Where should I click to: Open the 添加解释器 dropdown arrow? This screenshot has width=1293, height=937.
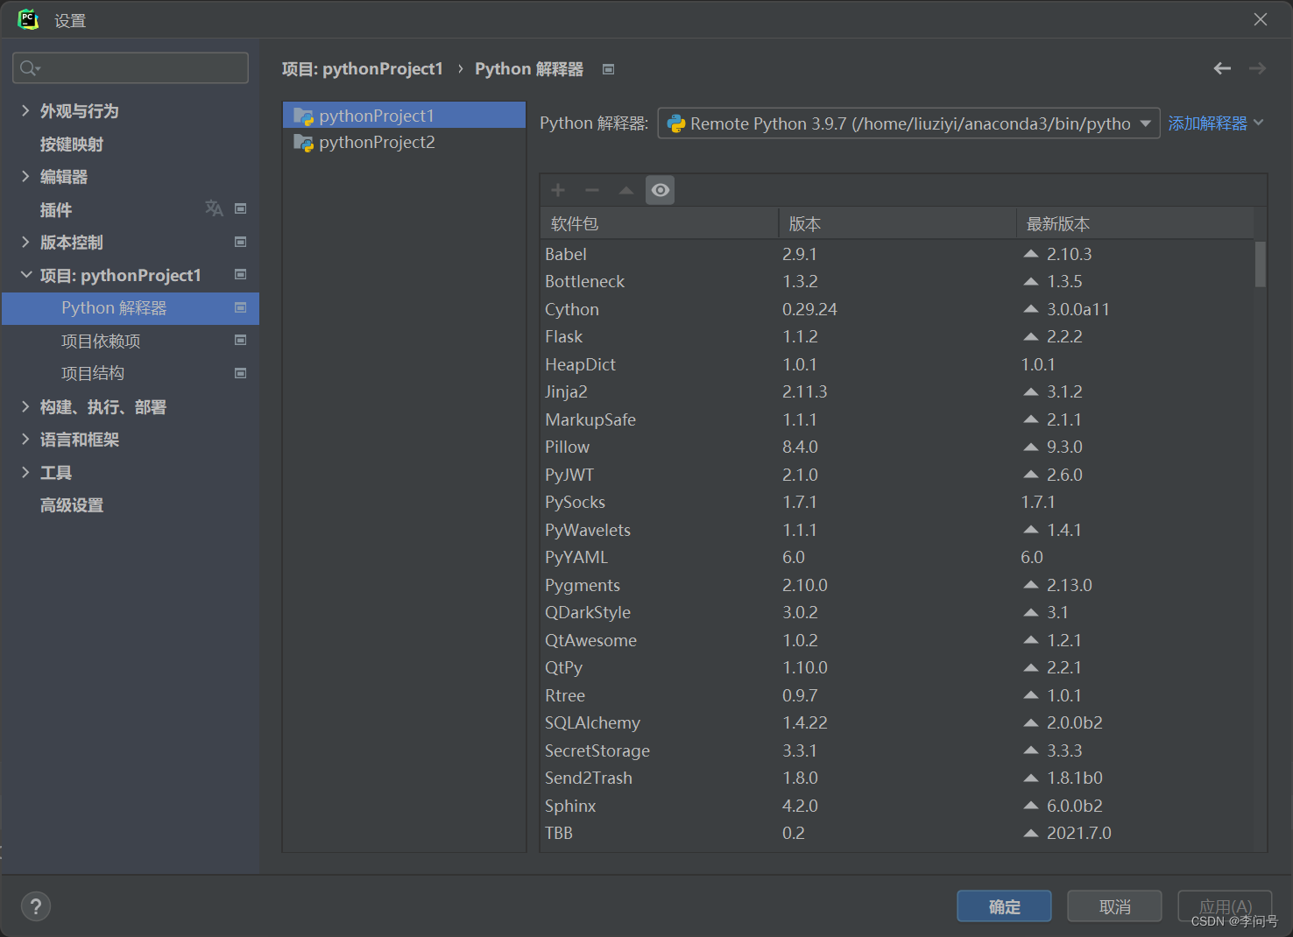pyautogui.click(x=1259, y=123)
